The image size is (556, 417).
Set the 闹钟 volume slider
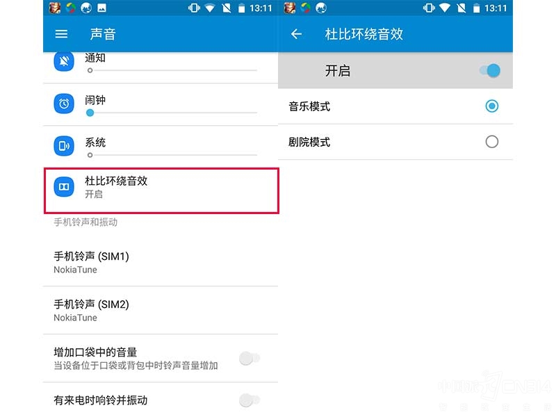(x=172, y=113)
